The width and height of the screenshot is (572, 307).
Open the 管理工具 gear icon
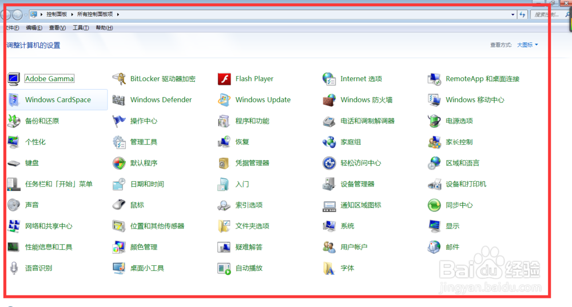point(119,142)
